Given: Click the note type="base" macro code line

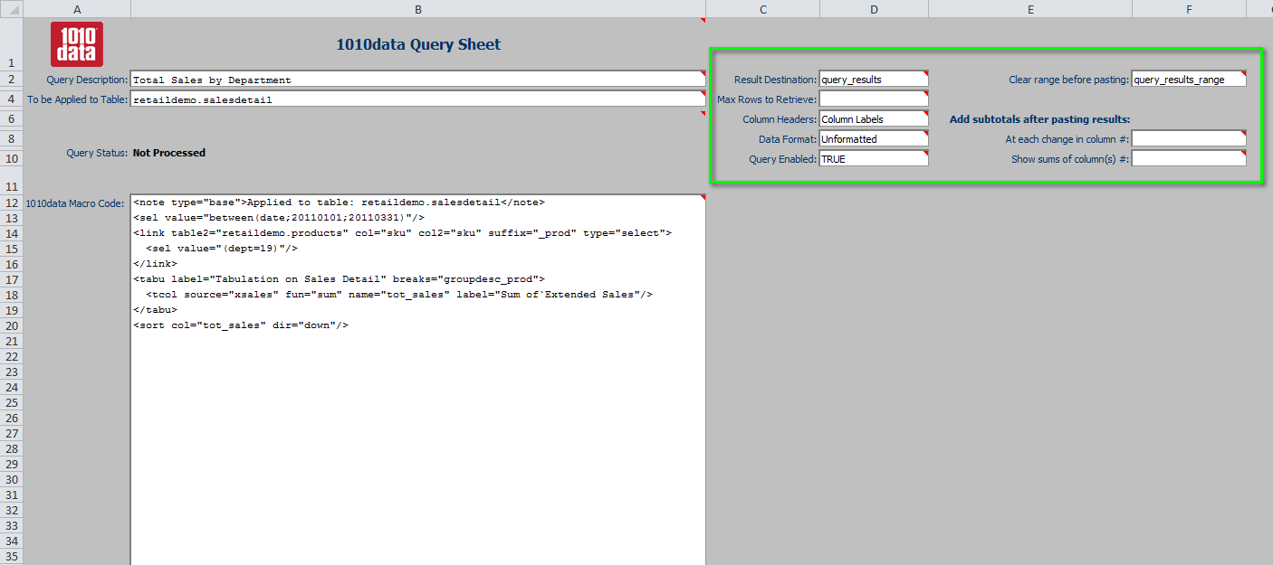Looking at the screenshot, I should click(x=339, y=202).
